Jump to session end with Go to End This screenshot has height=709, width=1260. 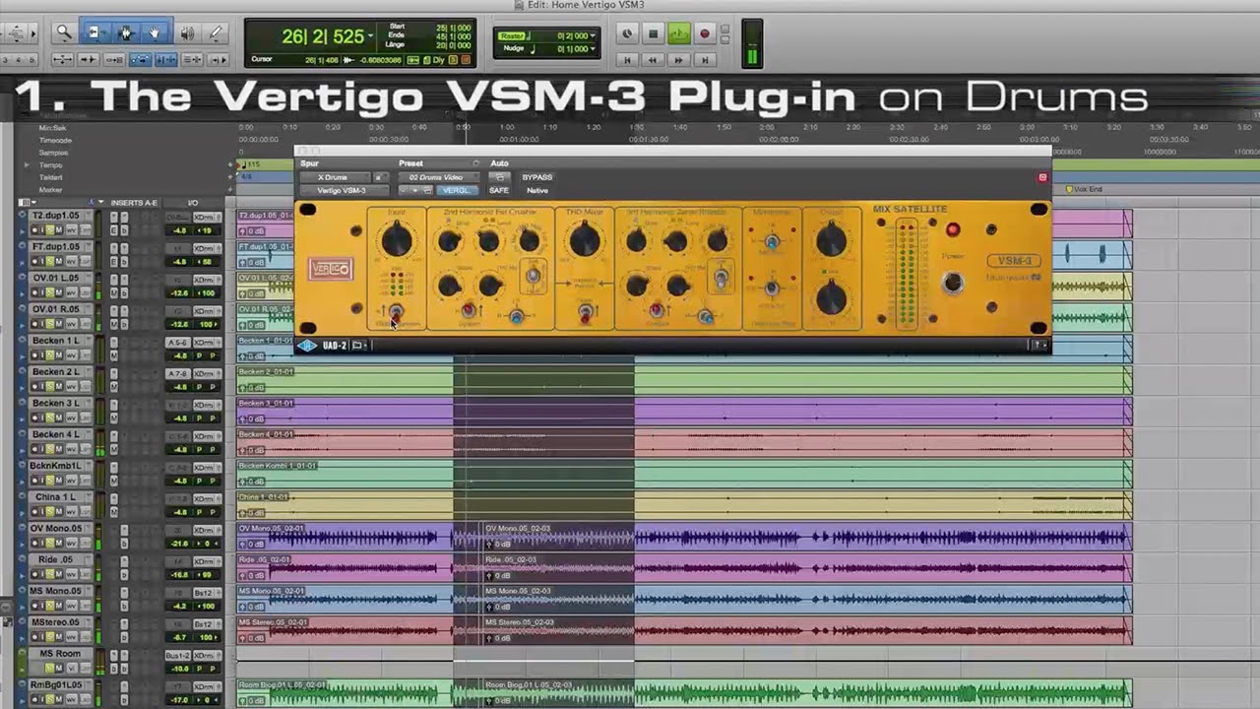click(704, 60)
